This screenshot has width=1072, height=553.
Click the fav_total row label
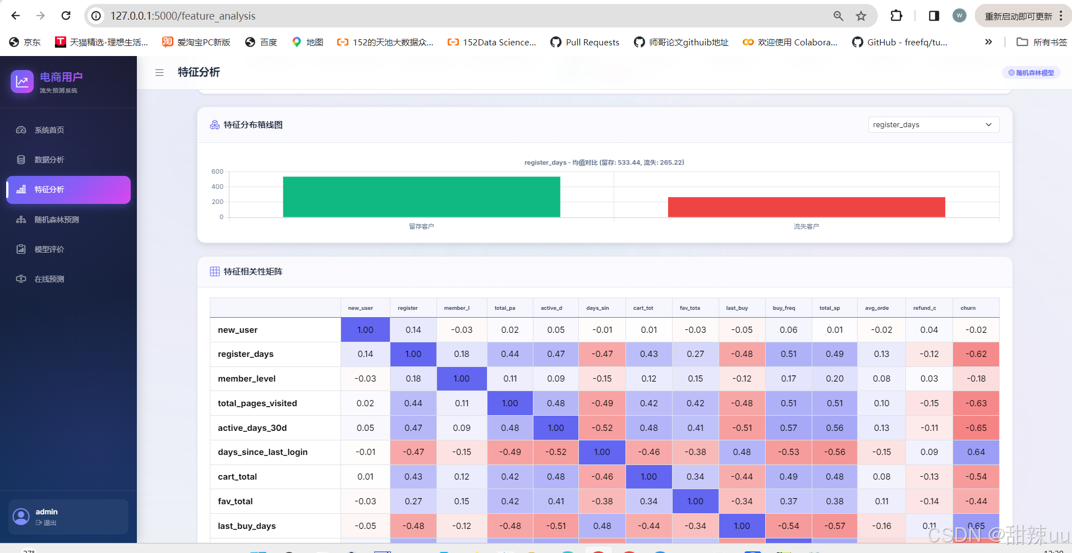[235, 501]
